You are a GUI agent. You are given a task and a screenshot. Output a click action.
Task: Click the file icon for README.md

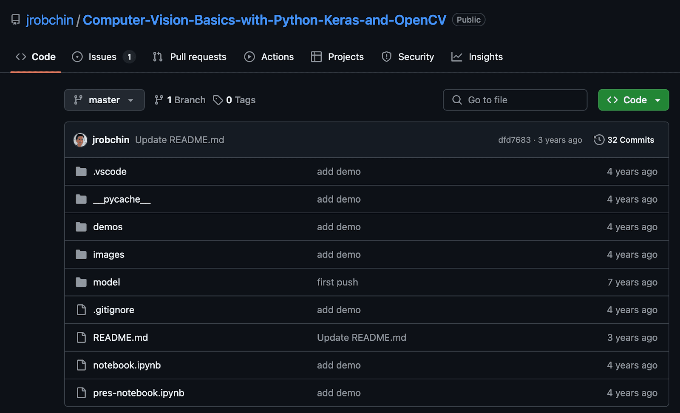pyautogui.click(x=81, y=337)
